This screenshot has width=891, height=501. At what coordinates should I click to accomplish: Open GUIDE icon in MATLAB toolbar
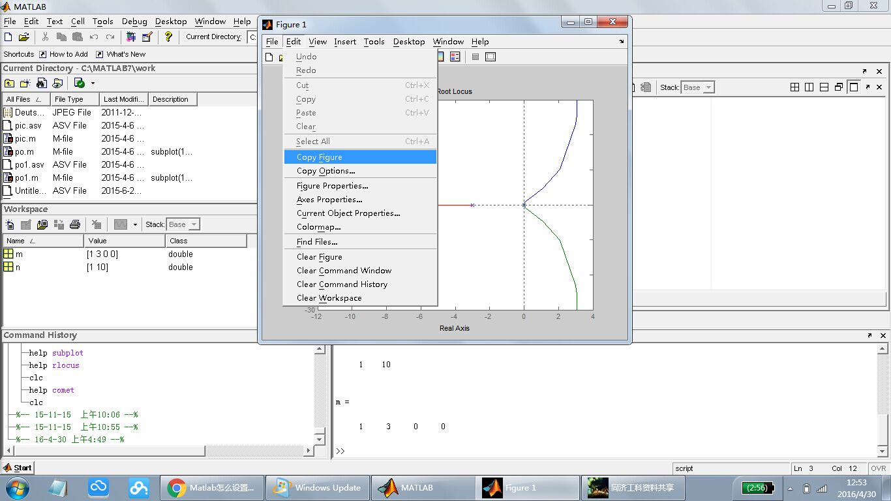[147, 37]
